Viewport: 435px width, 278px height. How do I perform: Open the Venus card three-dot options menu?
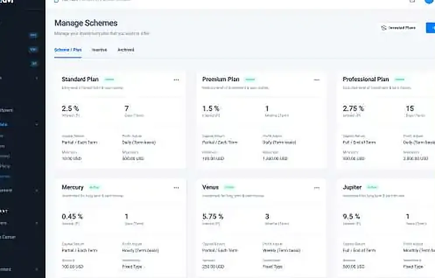tap(316, 188)
